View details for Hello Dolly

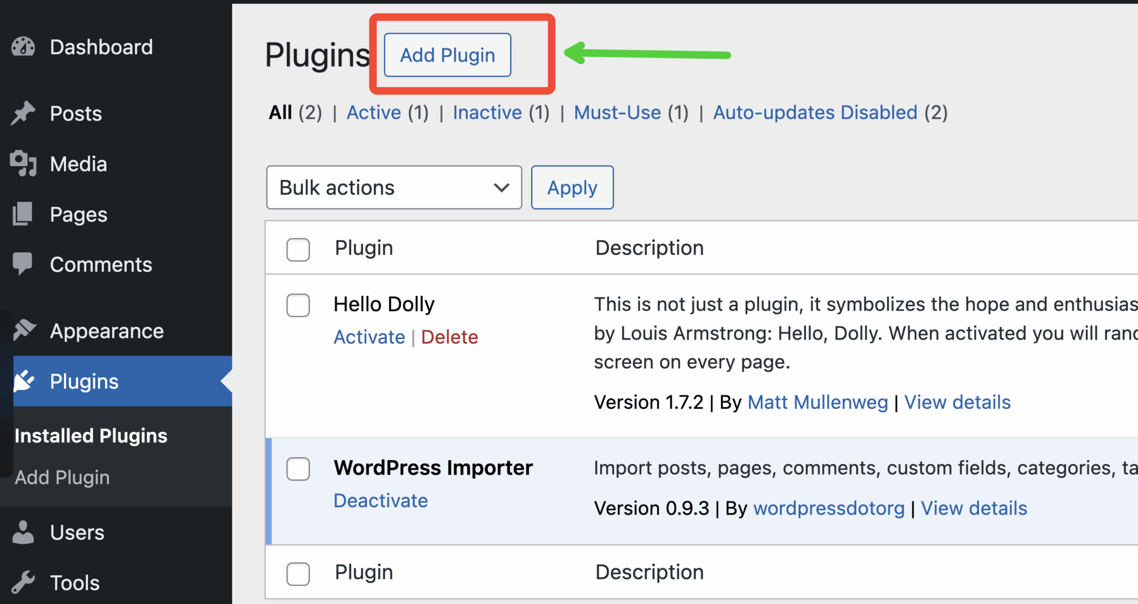[x=957, y=402]
